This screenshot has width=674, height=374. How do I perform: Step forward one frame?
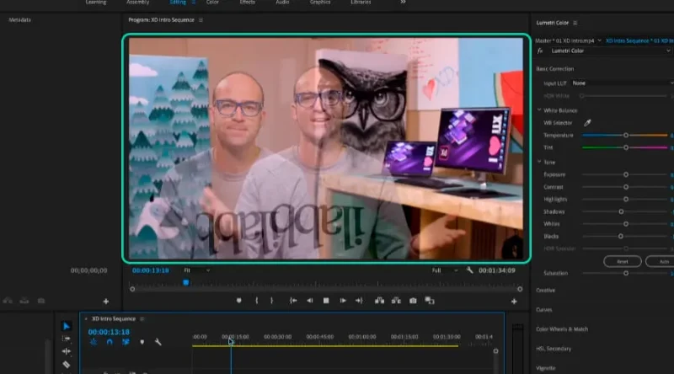[x=343, y=301]
